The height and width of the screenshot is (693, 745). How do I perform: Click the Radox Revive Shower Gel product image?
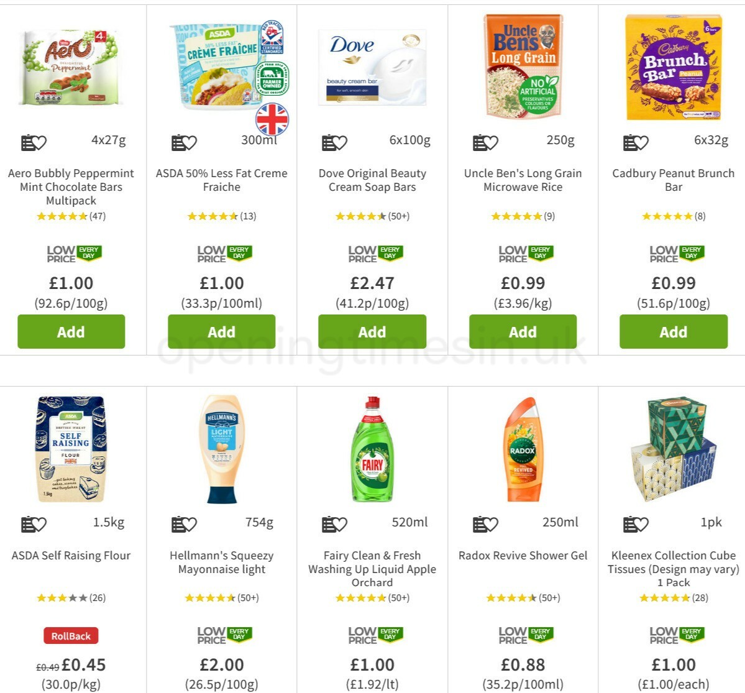pos(523,451)
